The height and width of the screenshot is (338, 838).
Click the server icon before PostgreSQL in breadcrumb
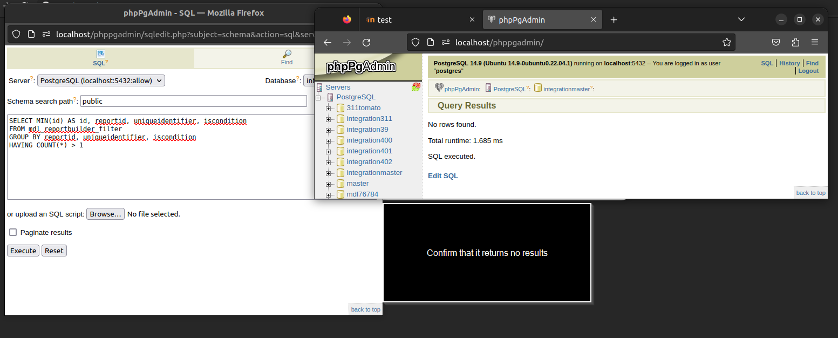pos(488,88)
